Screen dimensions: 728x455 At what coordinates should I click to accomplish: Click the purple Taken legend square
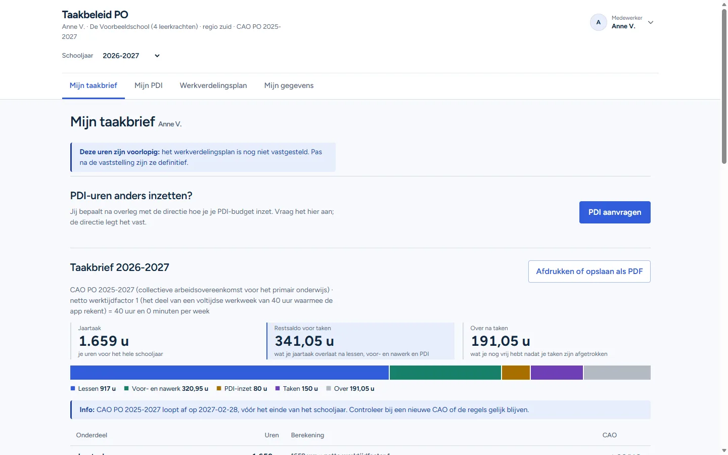click(278, 388)
